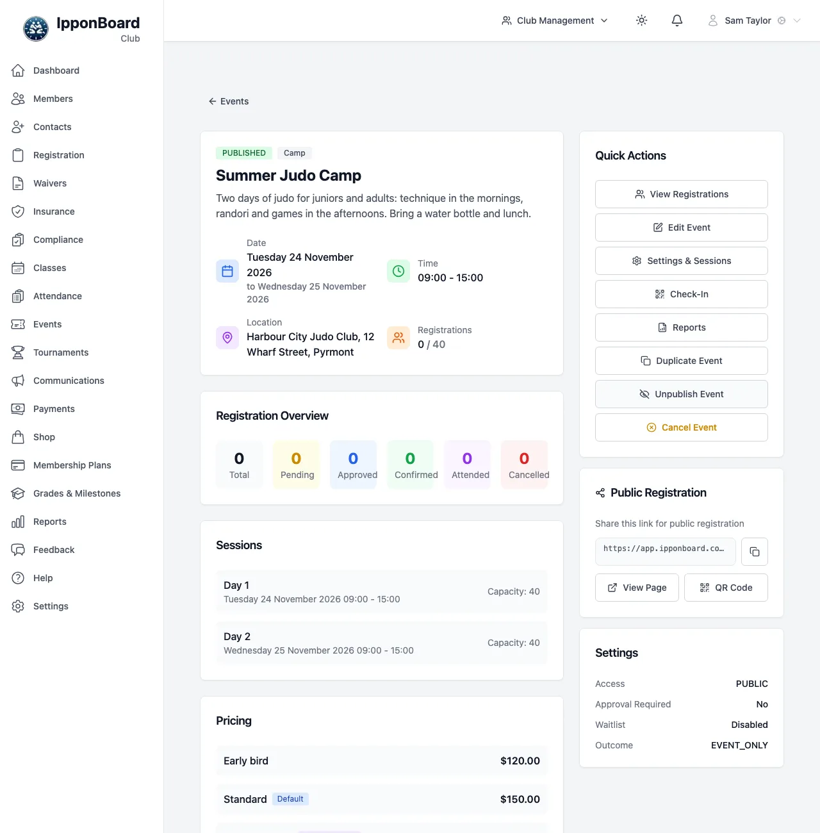This screenshot has width=820, height=833.
Task: Open the Check-In quick action
Action: coord(682,294)
